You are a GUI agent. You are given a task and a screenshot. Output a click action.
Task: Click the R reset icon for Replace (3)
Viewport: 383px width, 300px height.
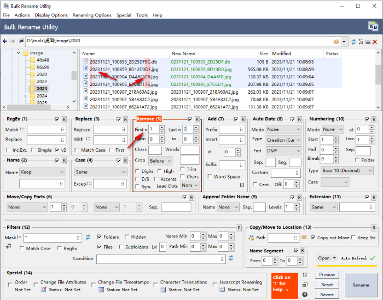coord(125,119)
